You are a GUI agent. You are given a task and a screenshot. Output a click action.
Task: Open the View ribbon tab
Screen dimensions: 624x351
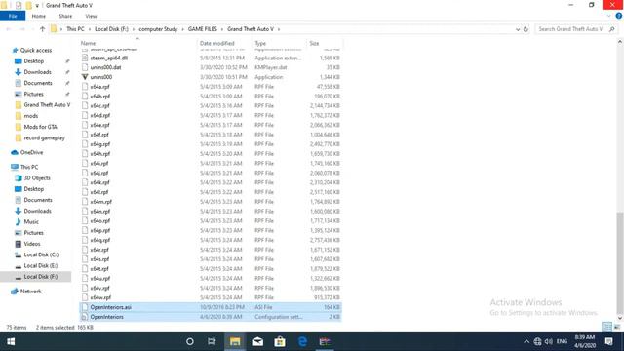pyautogui.click(x=91, y=16)
